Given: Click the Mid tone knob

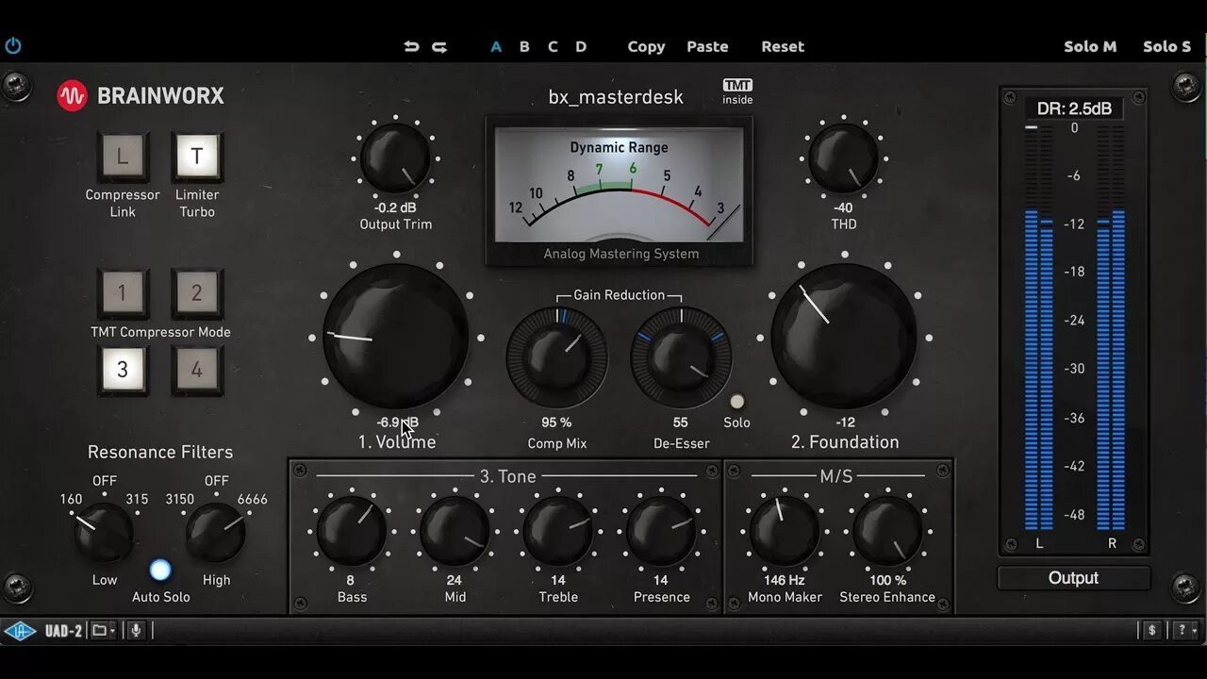Looking at the screenshot, I should click(455, 531).
